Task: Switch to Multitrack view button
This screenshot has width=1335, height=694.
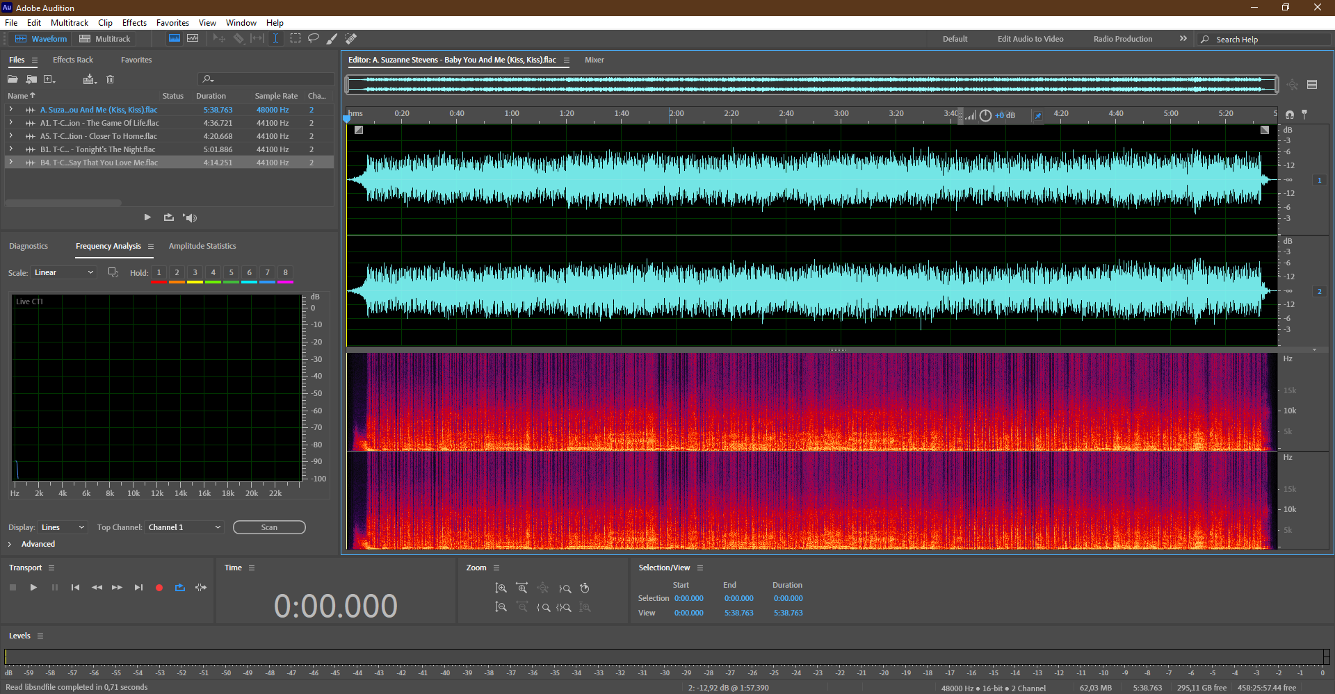Action: pos(105,39)
